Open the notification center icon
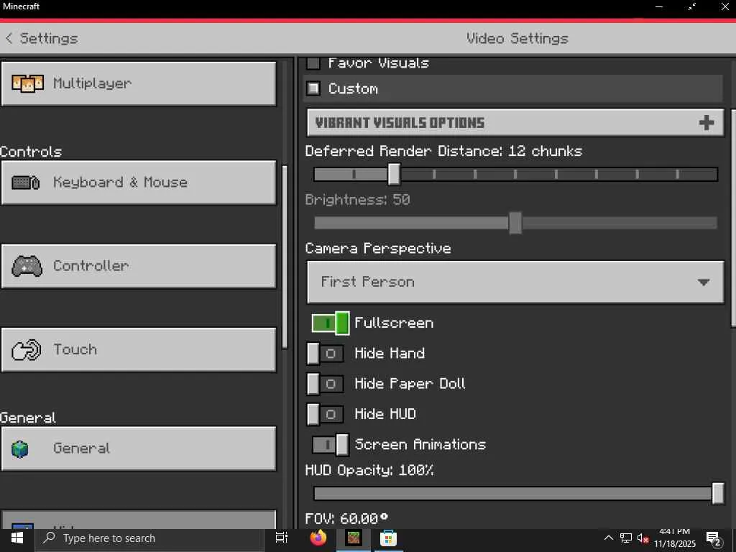 click(714, 538)
